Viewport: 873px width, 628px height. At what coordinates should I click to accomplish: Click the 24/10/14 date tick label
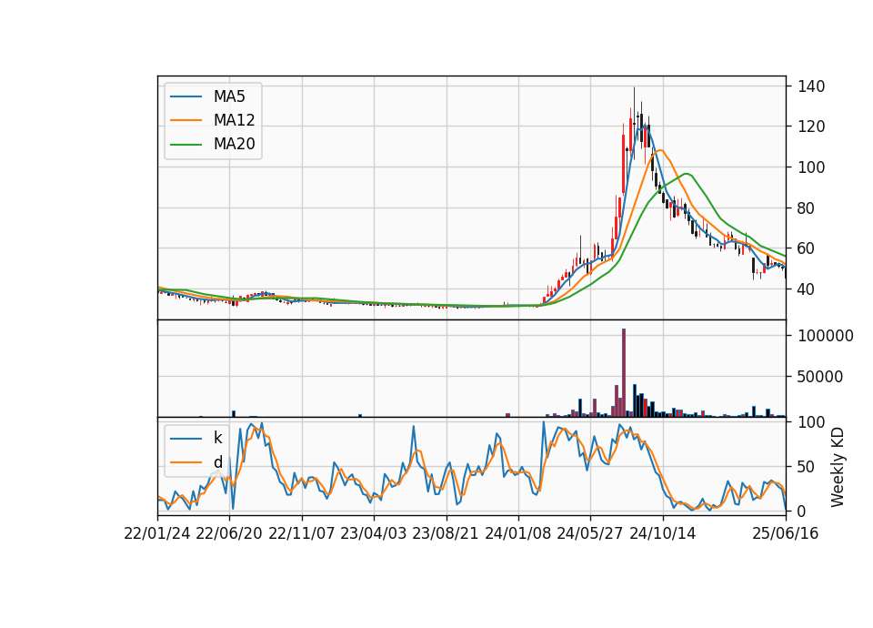click(x=663, y=534)
